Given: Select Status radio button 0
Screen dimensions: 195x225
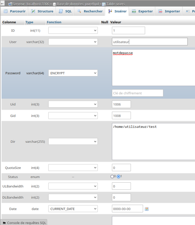Looking at the screenshot, I should pyautogui.click(x=112, y=177).
